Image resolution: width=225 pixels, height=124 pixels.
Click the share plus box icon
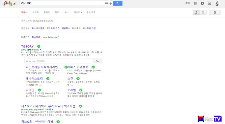pyautogui.click(x=210, y=3)
